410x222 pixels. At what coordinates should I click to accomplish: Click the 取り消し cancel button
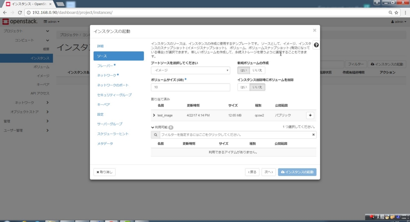(x=105, y=172)
